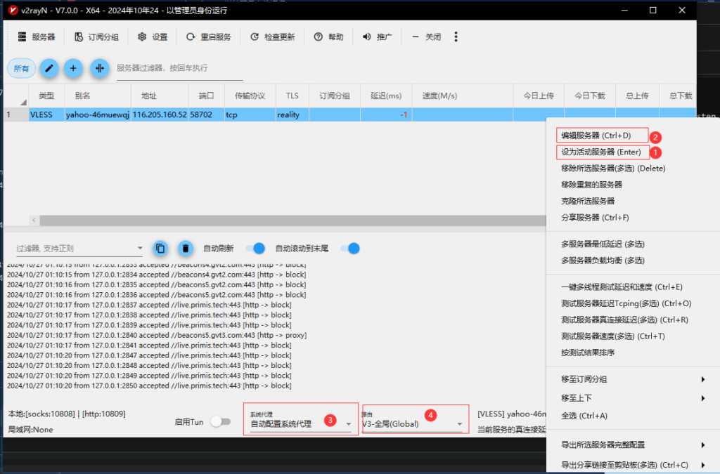Enable the 启用Tun switch
The image size is (720, 474).
(221, 421)
